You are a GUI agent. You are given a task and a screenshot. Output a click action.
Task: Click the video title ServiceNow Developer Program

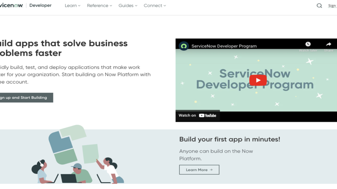pos(224,46)
